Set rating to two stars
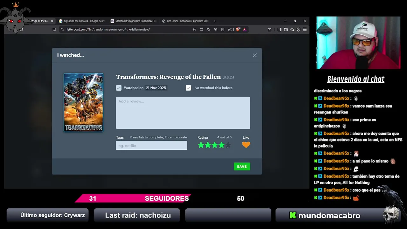Image resolution: width=407 pixels, height=229 pixels. 208,145
